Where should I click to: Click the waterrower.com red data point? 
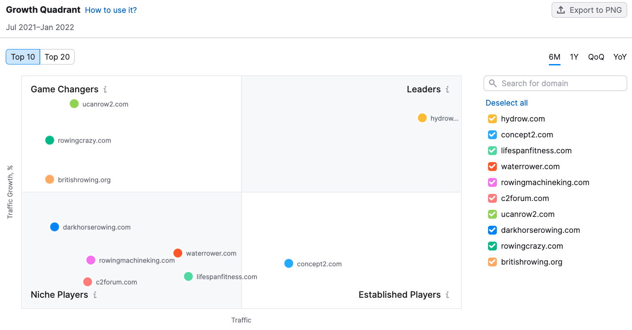[x=178, y=253]
